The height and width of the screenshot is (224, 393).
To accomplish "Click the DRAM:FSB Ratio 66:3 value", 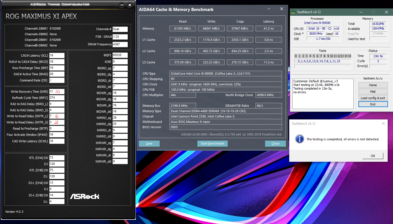I will (x=269, y=106).
